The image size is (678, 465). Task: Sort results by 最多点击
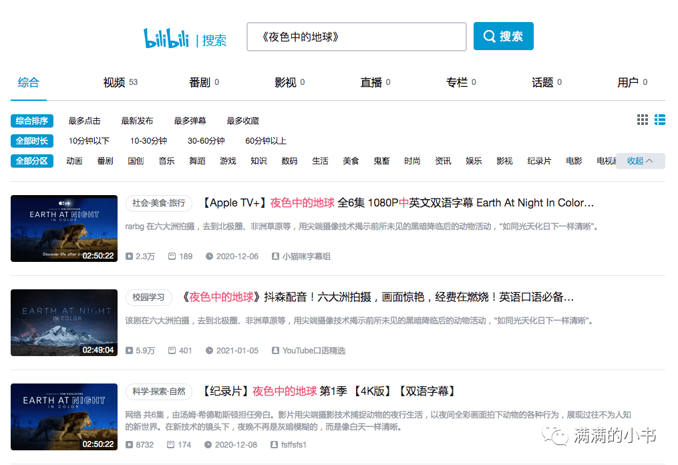tap(84, 121)
